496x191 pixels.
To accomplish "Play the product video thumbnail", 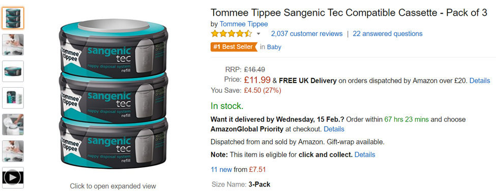I will point(13,178).
